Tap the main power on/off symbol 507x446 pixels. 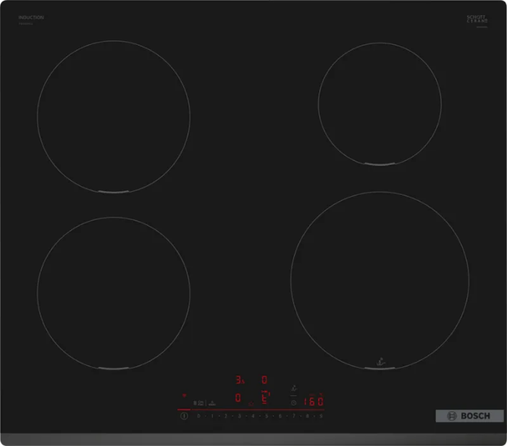coord(184,416)
